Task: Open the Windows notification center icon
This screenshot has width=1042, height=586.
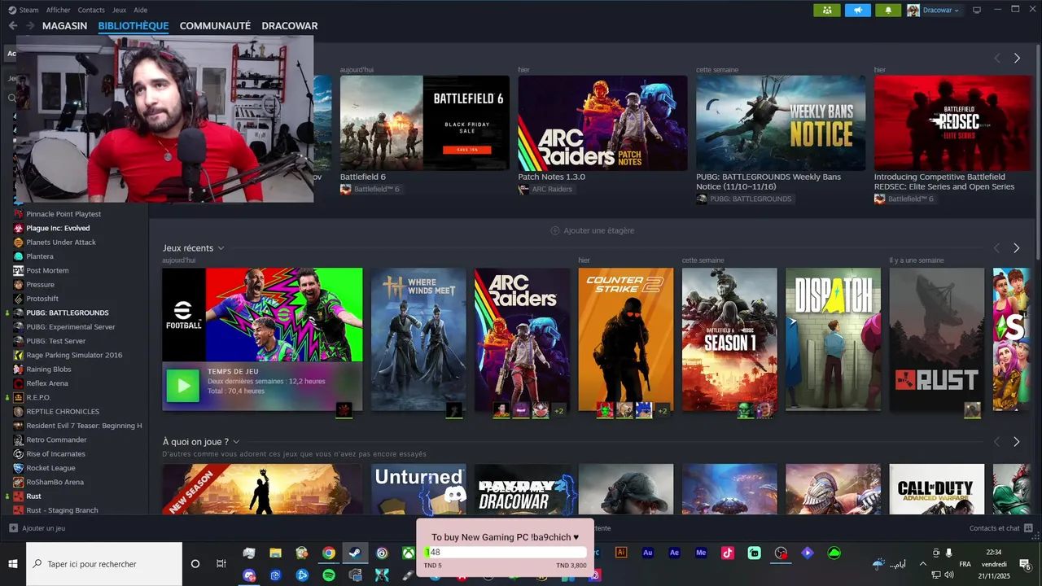Action: (1024, 564)
